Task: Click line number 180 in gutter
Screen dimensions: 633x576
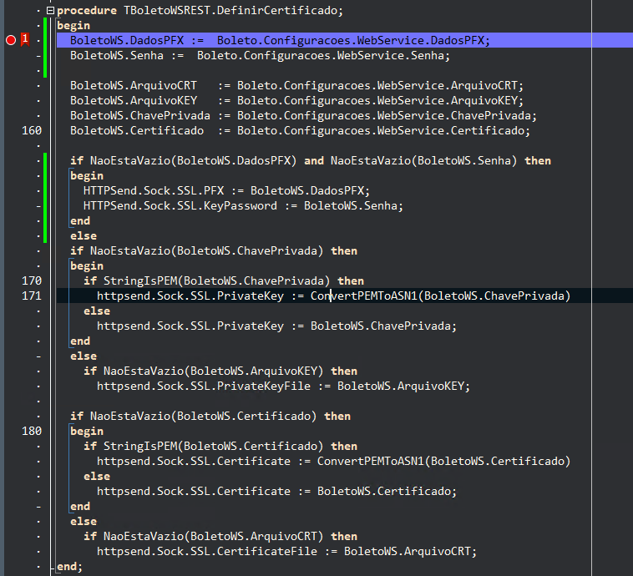Action: [x=32, y=431]
